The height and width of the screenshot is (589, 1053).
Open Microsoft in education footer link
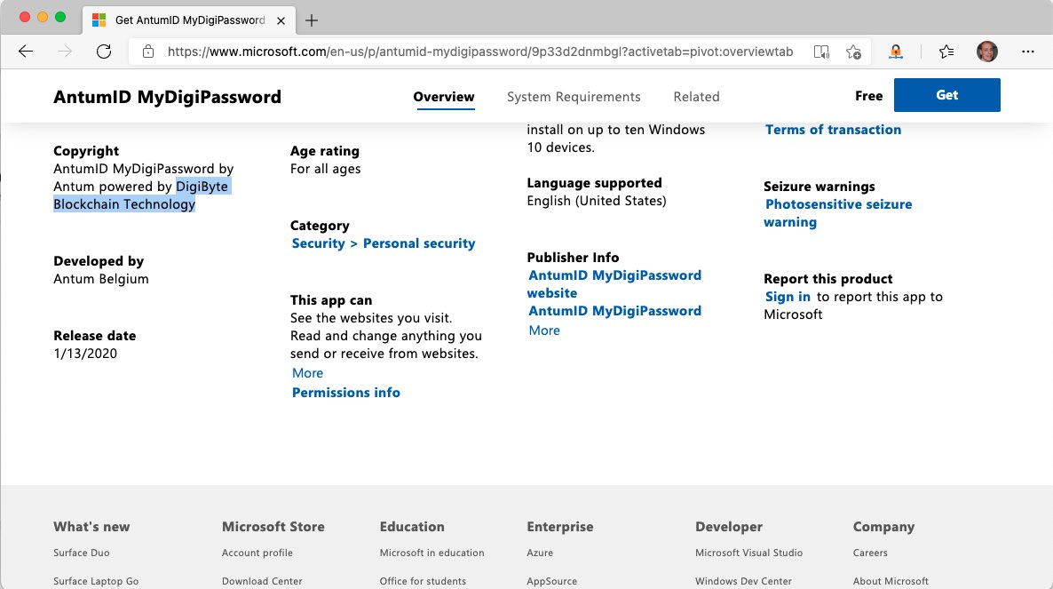[x=431, y=553]
